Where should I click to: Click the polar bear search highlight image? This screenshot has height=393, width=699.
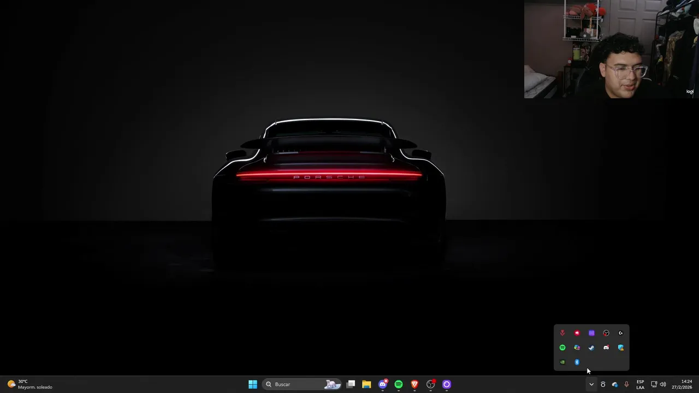pyautogui.click(x=332, y=384)
